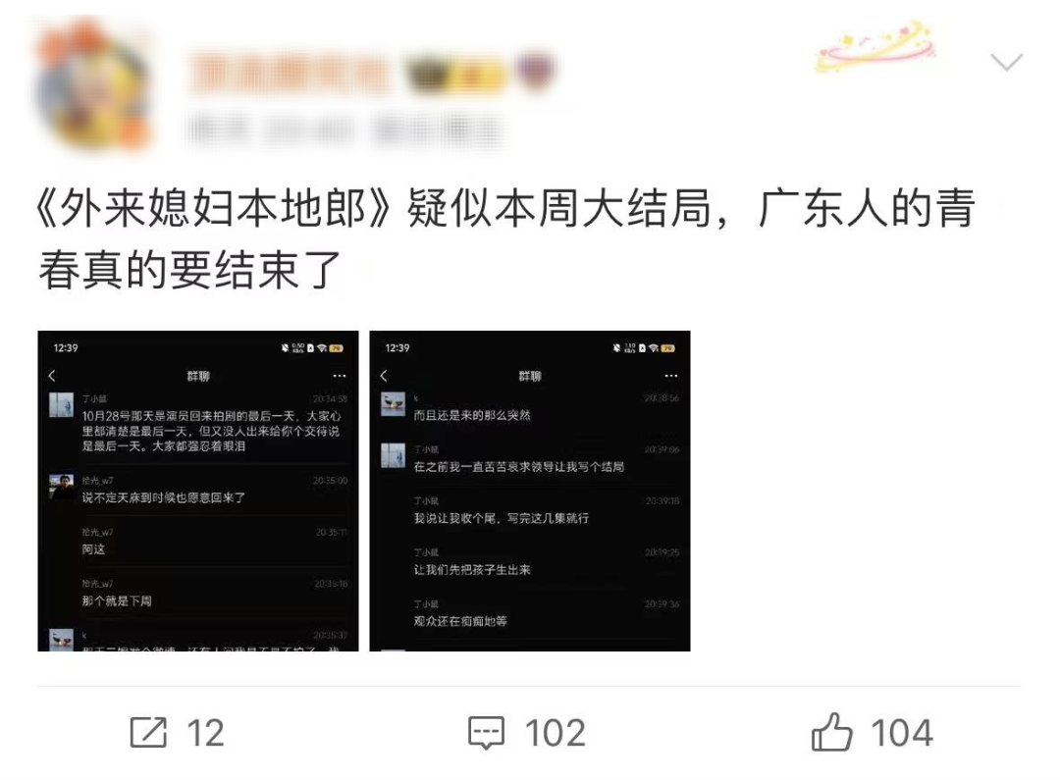The height and width of the screenshot is (780, 1060).
Task: Tap three-dot menu in right screenshot
Action: [670, 376]
